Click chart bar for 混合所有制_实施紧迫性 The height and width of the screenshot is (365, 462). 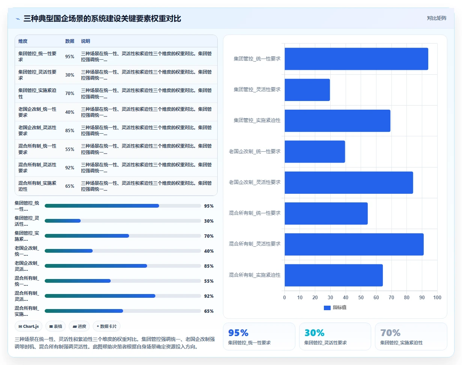point(334,275)
